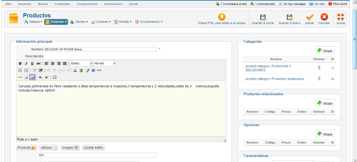Click the Guardar & Cerrar floppy icon
Viewport: 357px width, 162px height.
click(x=263, y=17)
